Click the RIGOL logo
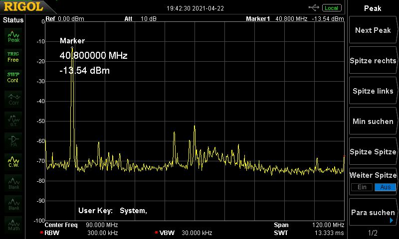Viewport: 399px width, 239px height. tap(23, 6)
